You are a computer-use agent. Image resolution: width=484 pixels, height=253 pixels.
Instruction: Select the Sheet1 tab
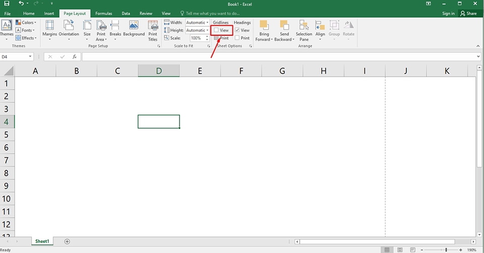click(42, 241)
